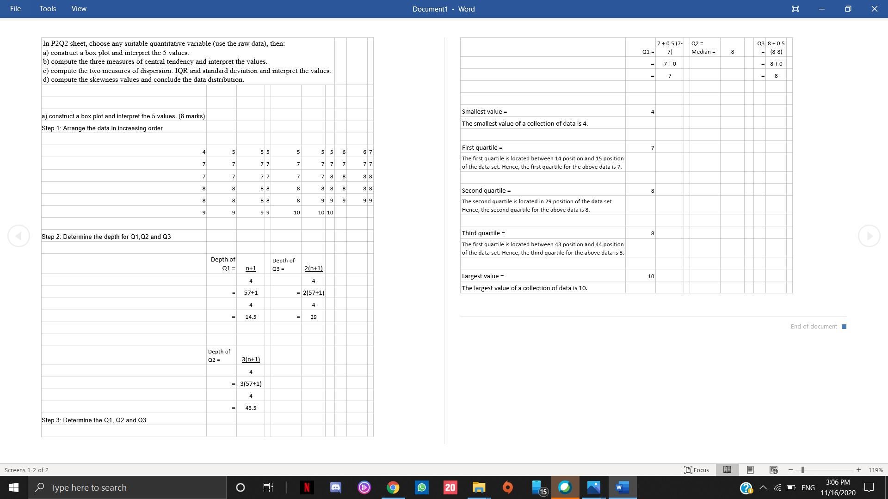Click Screens 1-2 of 2 indicator
The width and height of the screenshot is (888, 499).
[x=26, y=470]
